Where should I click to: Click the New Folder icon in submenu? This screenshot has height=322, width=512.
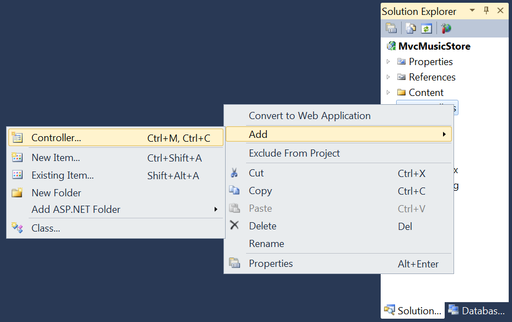(17, 193)
